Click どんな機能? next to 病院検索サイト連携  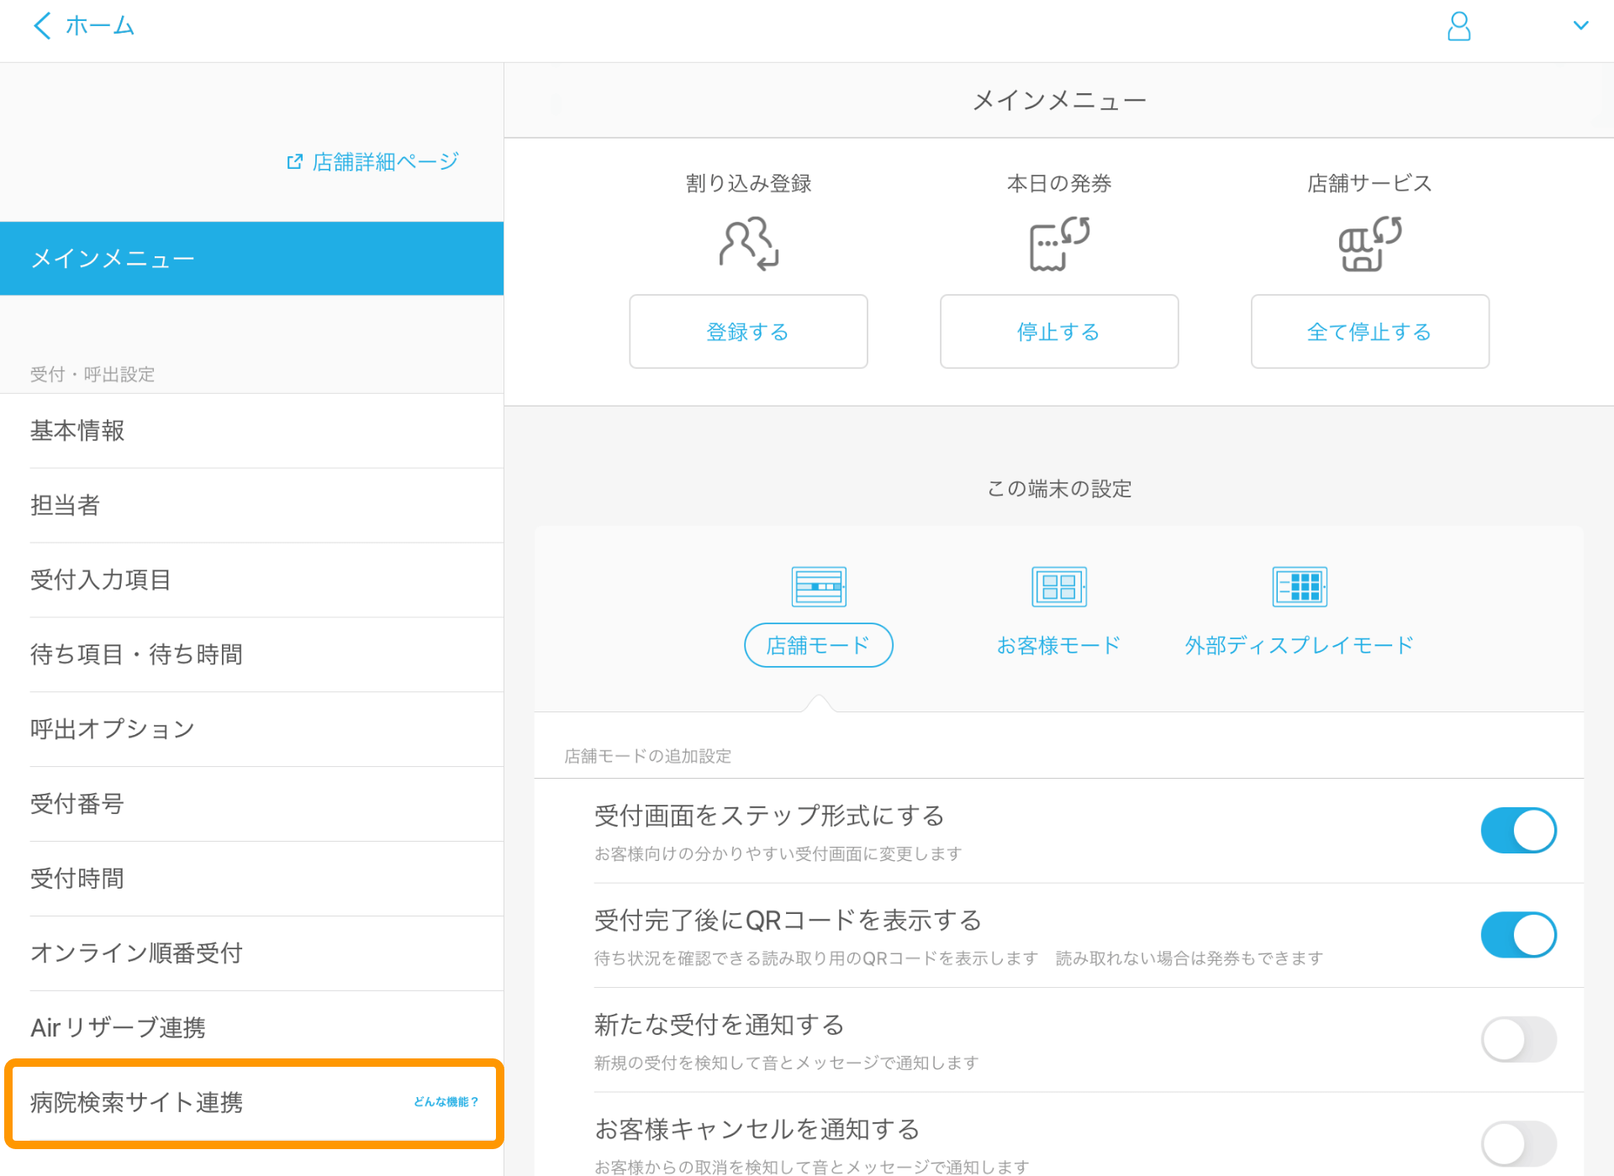tap(445, 1102)
